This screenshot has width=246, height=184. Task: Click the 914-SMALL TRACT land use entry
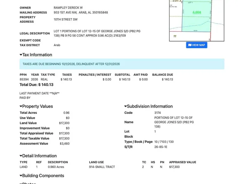click(102, 167)
